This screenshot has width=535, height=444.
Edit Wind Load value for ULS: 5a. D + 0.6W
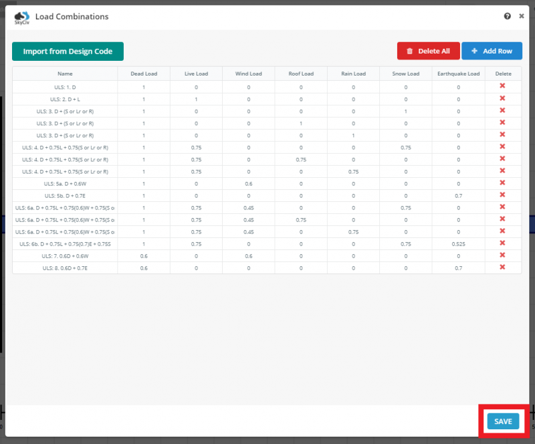[248, 183]
